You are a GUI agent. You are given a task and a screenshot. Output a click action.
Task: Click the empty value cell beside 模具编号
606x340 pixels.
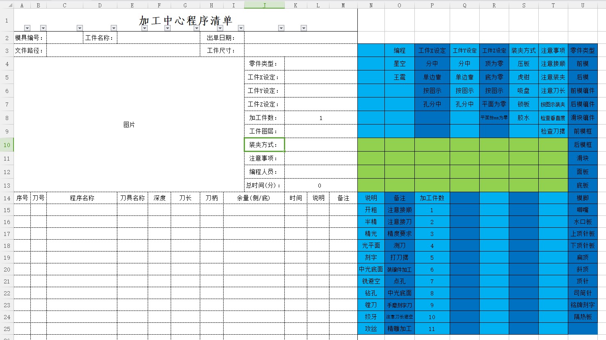pyautogui.click(x=65, y=38)
